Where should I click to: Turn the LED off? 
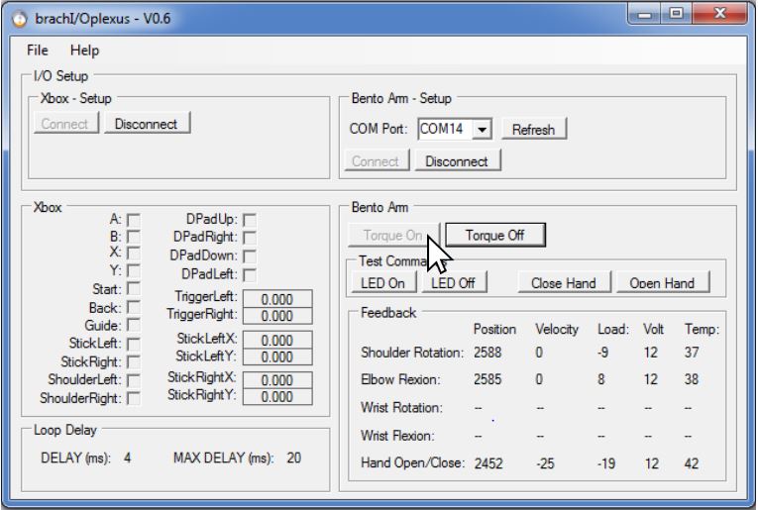click(453, 283)
